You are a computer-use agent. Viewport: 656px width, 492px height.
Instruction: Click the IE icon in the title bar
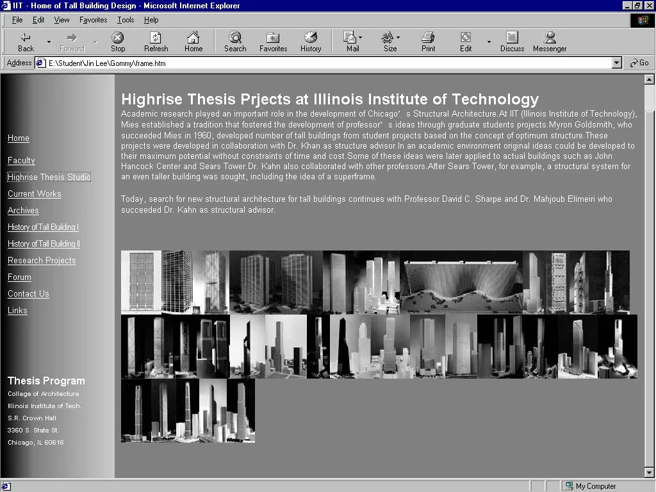[6, 5]
